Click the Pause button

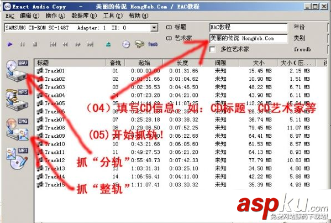22,44
